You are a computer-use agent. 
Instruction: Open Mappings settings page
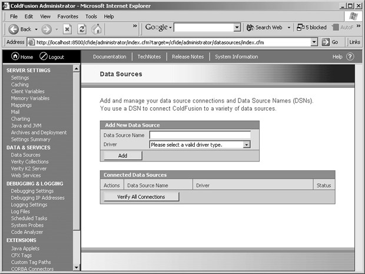click(21, 105)
